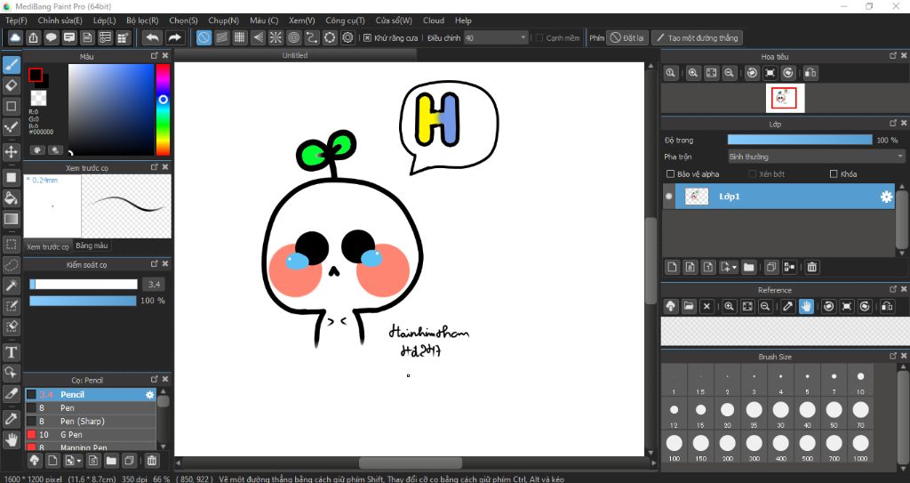This screenshot has width=910, height=483.
Task: Switch to Bảng màu tab
Action: coord(92,246)
